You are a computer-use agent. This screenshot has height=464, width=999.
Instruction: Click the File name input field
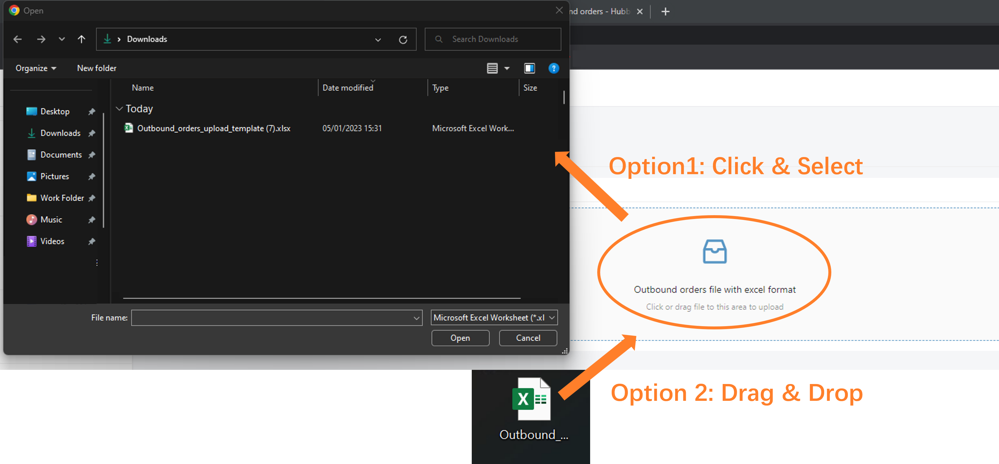coord(272,318)
